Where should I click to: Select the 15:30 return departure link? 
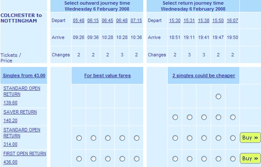[x=175, y=20]
